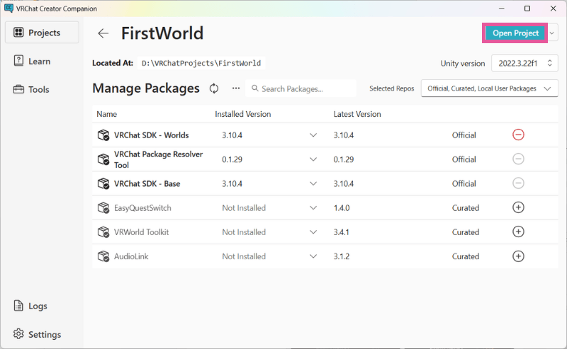This screenshot has height=354, width=567.
Task: Click the Name column header
Action: (x=107, y=114)
